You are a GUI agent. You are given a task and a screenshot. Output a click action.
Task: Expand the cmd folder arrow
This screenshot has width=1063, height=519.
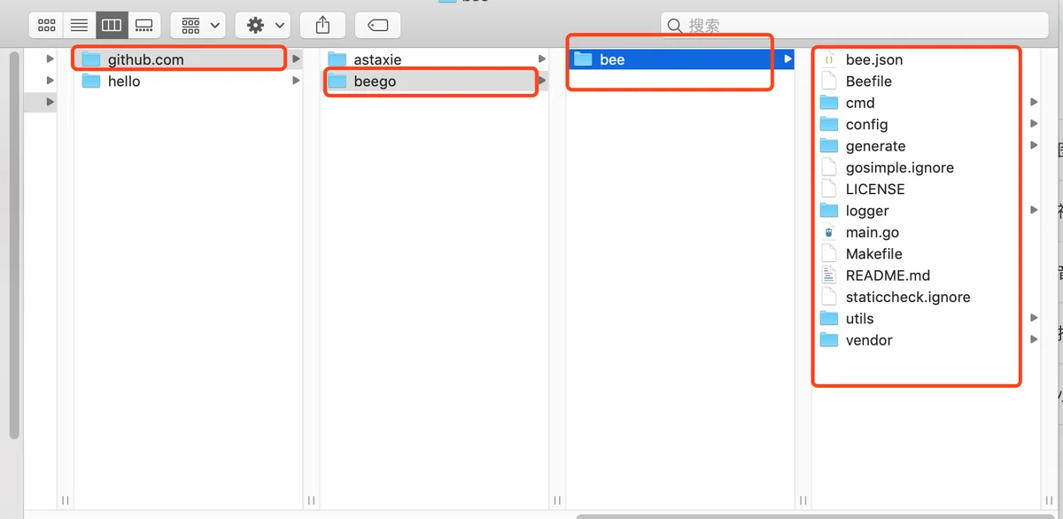click(1034, 103)
